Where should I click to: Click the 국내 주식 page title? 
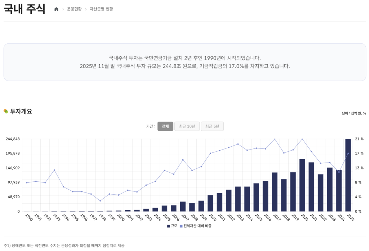(x=25, y=9)
